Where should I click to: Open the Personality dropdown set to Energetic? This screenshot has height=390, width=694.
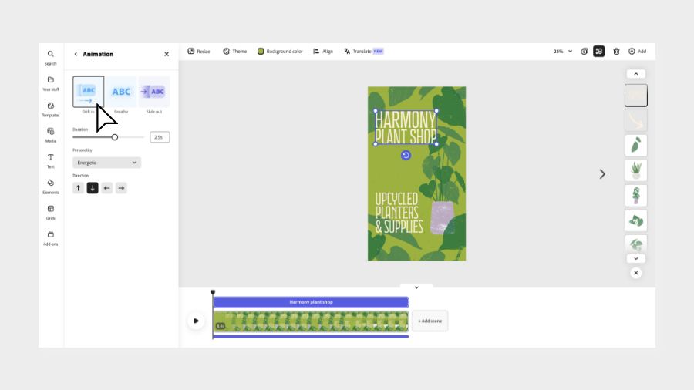click(106, 163)
